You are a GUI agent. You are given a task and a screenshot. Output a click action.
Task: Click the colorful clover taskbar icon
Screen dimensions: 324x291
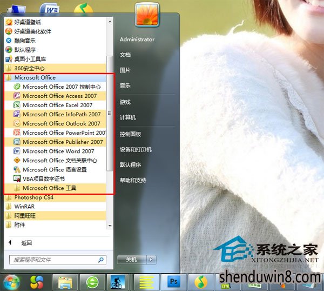click(37, 282)
